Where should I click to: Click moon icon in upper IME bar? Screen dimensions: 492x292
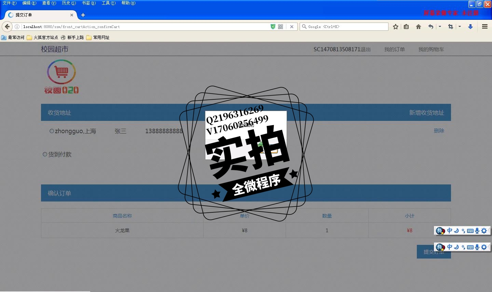[456, 231]
